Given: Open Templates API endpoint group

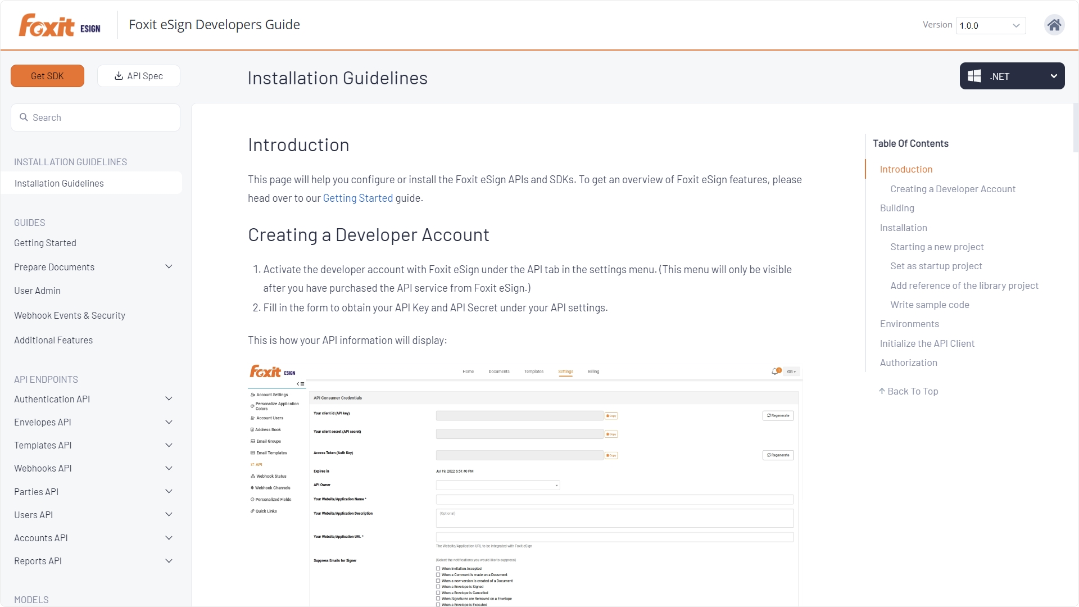Looking at the screenshot, I should (43, 445).
